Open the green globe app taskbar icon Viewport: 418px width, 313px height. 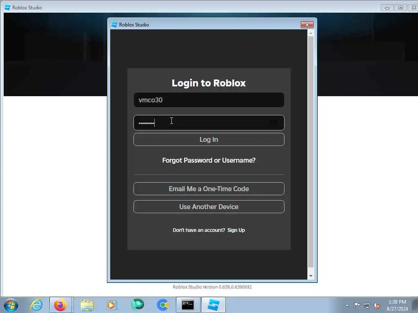[138, 304]
